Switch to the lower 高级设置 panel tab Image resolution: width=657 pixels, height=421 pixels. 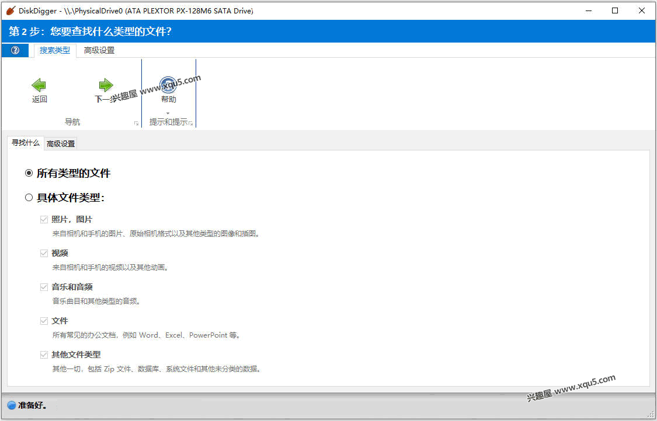coord(61,143)
